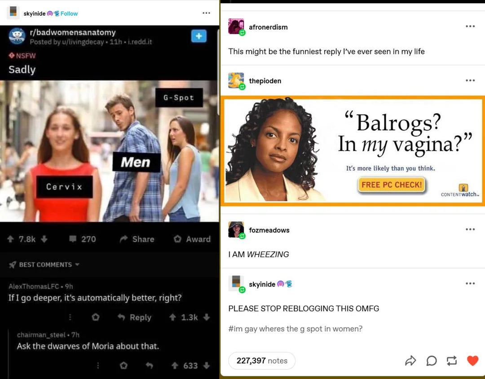
Task: Open thepioden's profile avatar
Action: pos(236,81)
